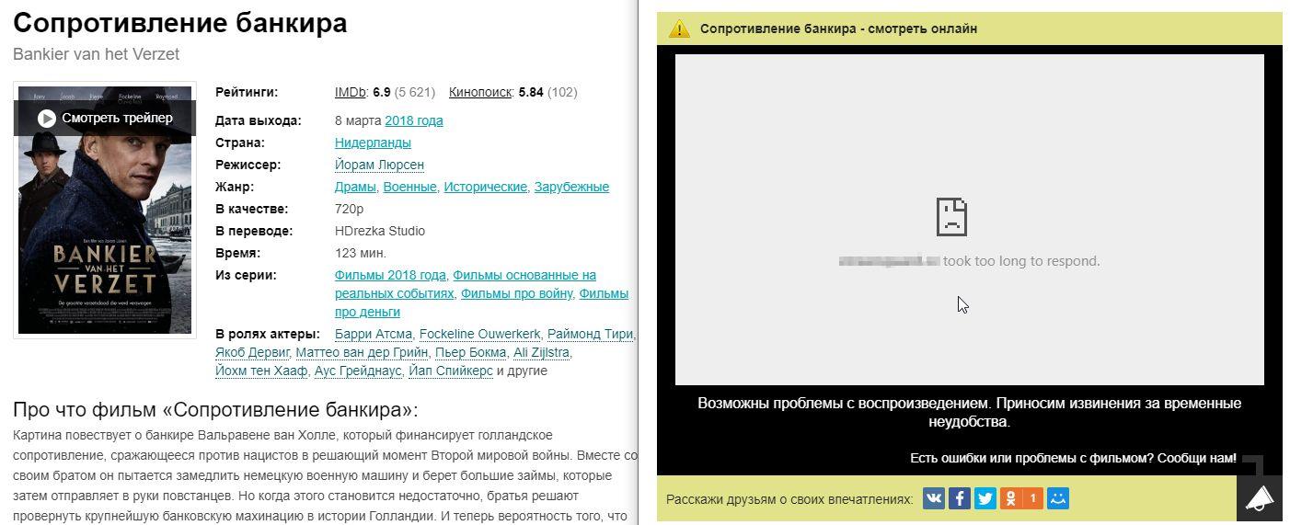This screenshot has height=525, width=1290.
Task: Share on Twitter icon
Action: tap(985, 498)
